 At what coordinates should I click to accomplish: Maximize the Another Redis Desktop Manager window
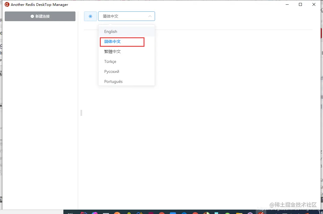point(300,4)
